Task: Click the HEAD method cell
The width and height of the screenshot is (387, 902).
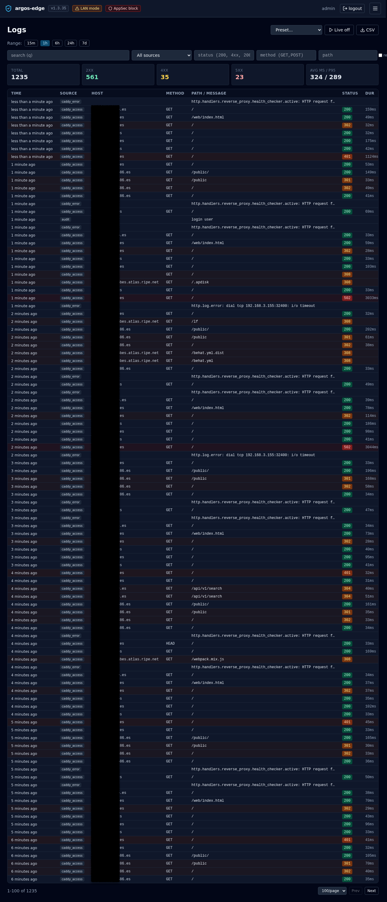Action: click(170, 644)
